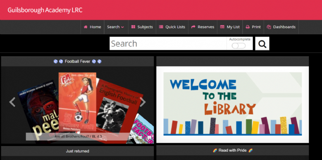Show previous book in Football Fever carousel
This screenshot has width=322, height=160.
click(12, 102)
